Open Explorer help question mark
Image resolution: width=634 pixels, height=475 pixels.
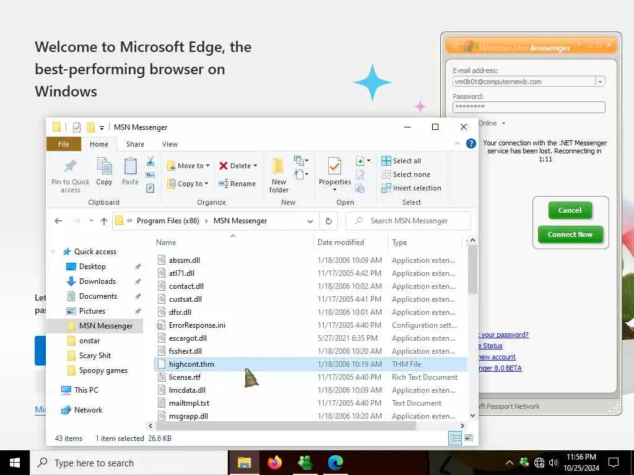[x=471, y=143]
